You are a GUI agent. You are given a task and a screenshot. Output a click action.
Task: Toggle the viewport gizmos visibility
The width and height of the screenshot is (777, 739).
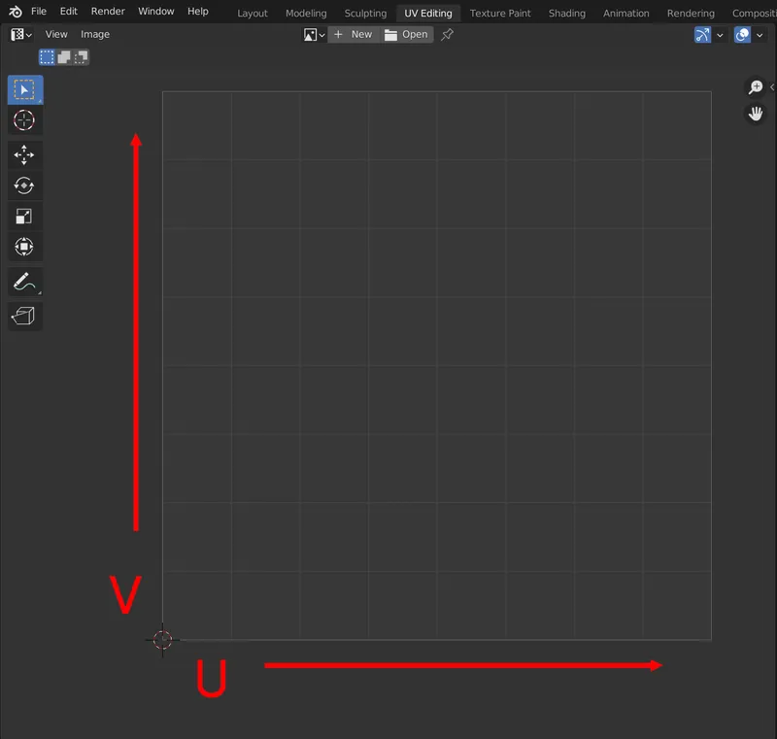pyautogui.click(x=701, y=34)
